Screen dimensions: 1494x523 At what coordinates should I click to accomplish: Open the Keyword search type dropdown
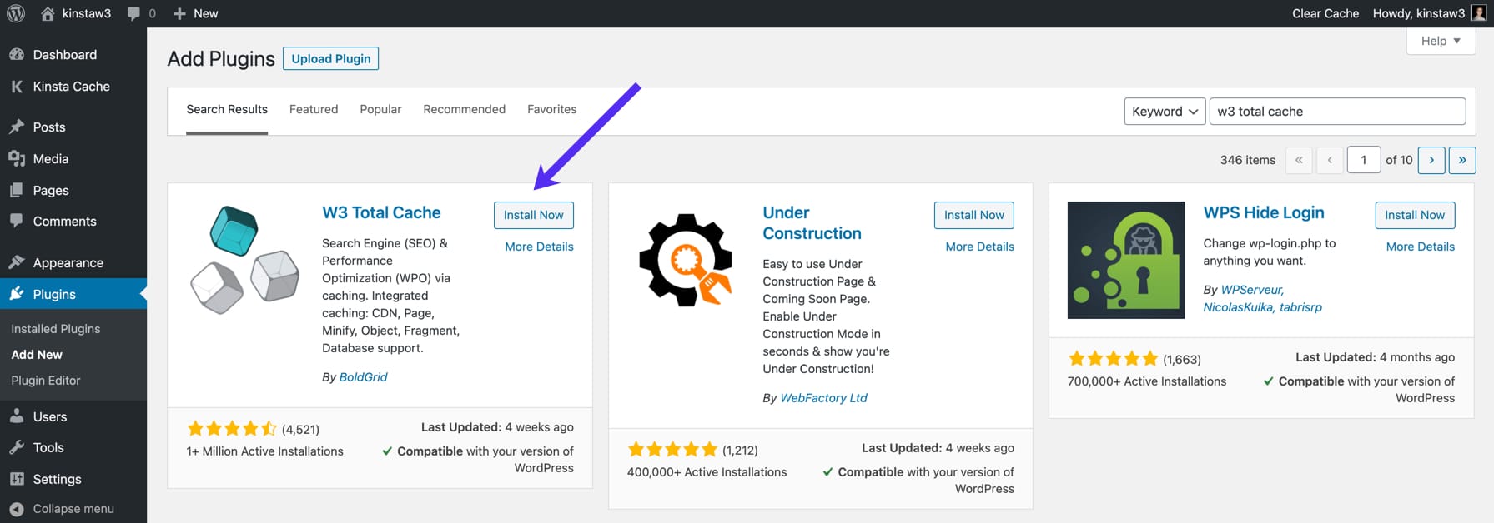point(1164,112)
